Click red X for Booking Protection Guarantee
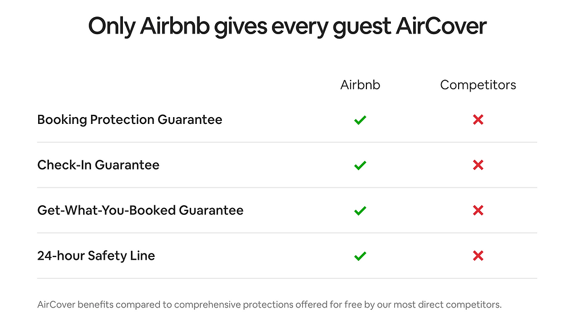 pos(478,119)
